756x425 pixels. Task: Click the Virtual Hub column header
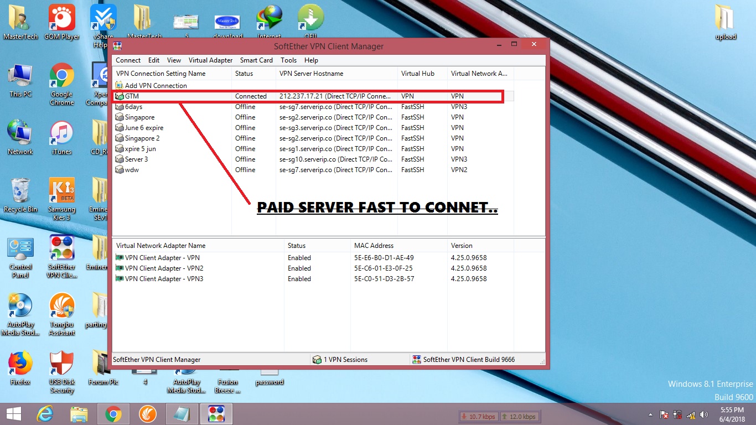pyautogui.click(x=422, y=74)
